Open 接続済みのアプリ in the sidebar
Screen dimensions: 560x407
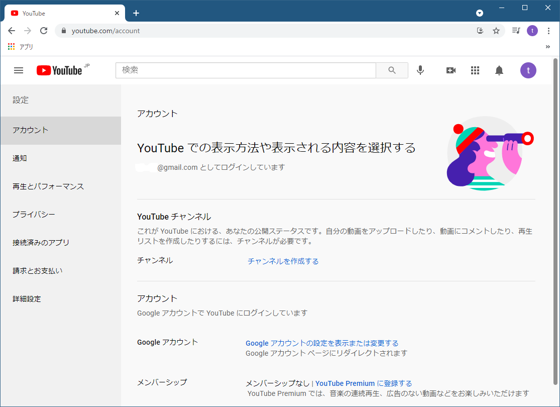coord(61,243)
